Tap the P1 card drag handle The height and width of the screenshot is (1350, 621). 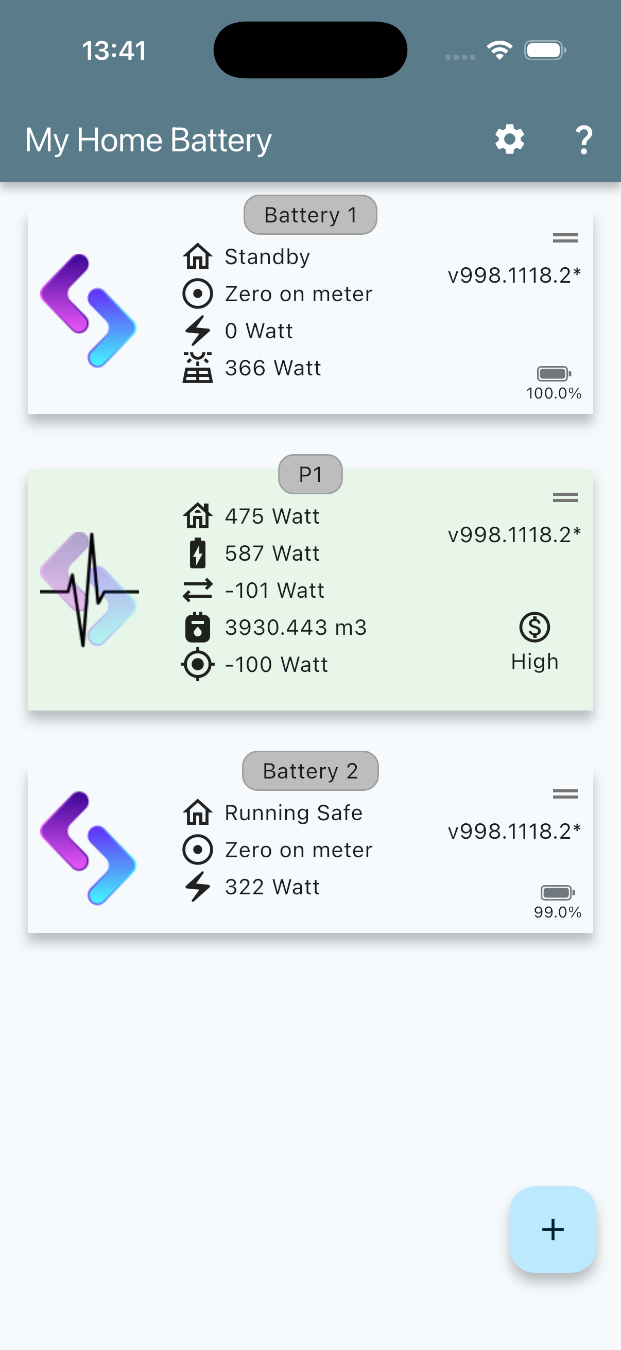[565, 497]
